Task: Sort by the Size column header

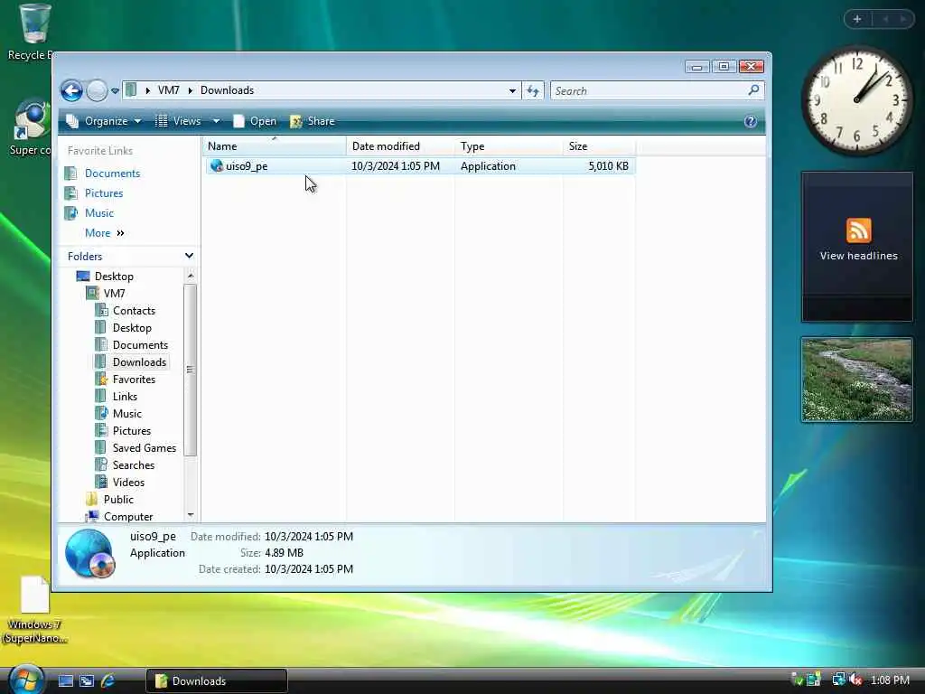Action: 600,146
